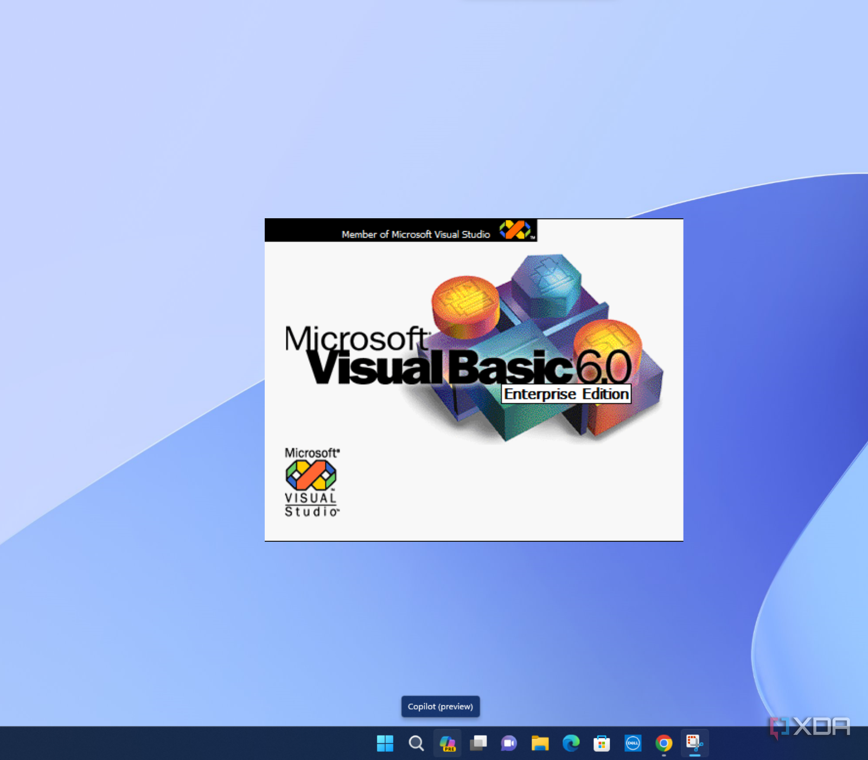
Task: Click the Visual Basic 6.0 splash screen
Action: tap(474, 380)
